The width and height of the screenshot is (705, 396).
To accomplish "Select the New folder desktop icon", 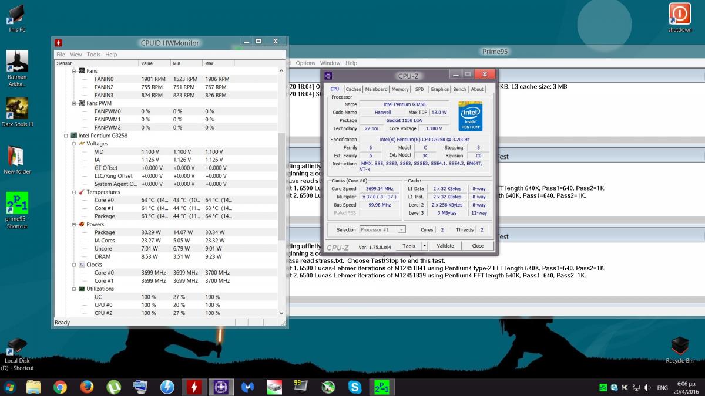I will [17, 160].
